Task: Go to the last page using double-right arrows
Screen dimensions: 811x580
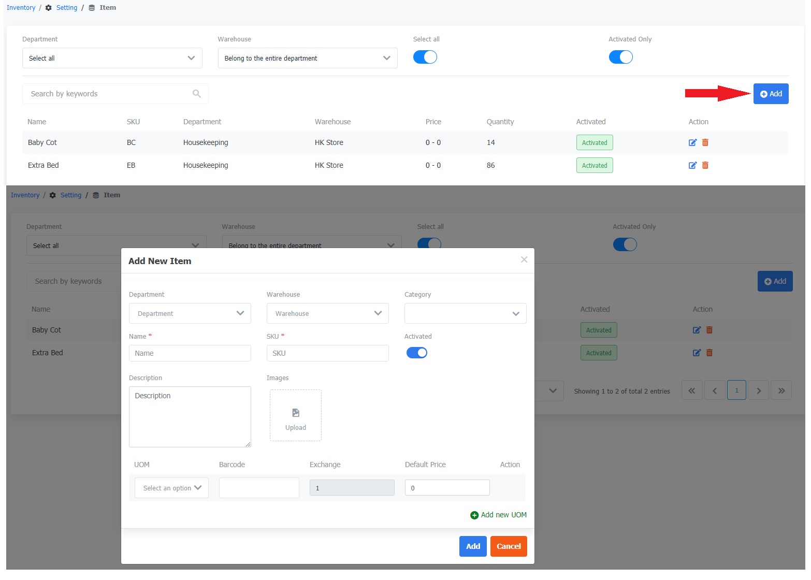Action: pyautogui.click(x=781, y=390)
